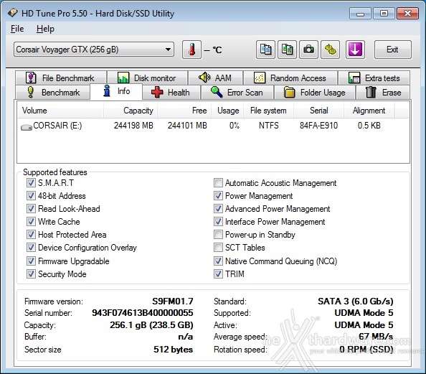Toggle Native Command Queuing (NCQ) checkbox
The width and height of the screenshot is (426, 374).
(x=218, y=261)
